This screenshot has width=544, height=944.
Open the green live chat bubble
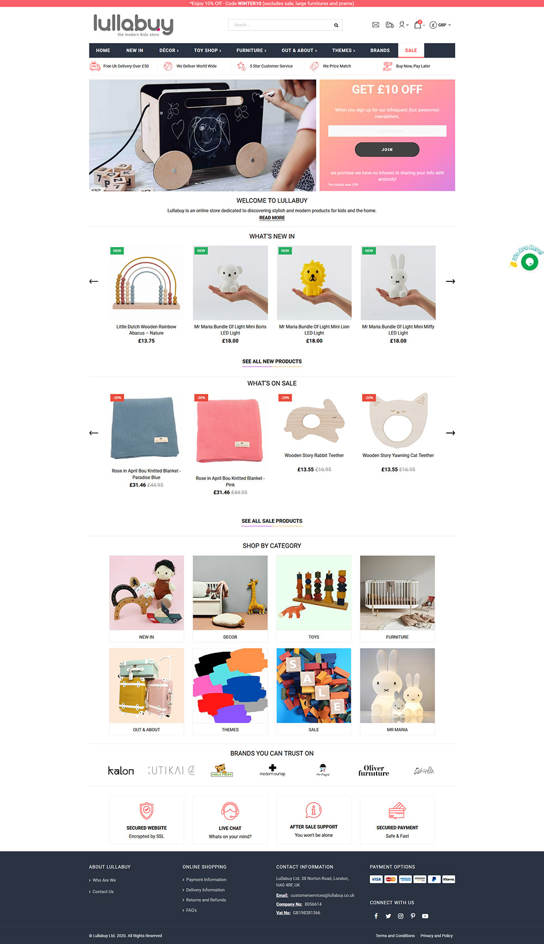pyautogui.click(x=529, y=262)
